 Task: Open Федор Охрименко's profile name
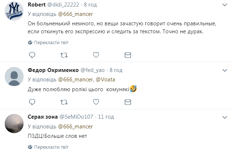(53, 70)
